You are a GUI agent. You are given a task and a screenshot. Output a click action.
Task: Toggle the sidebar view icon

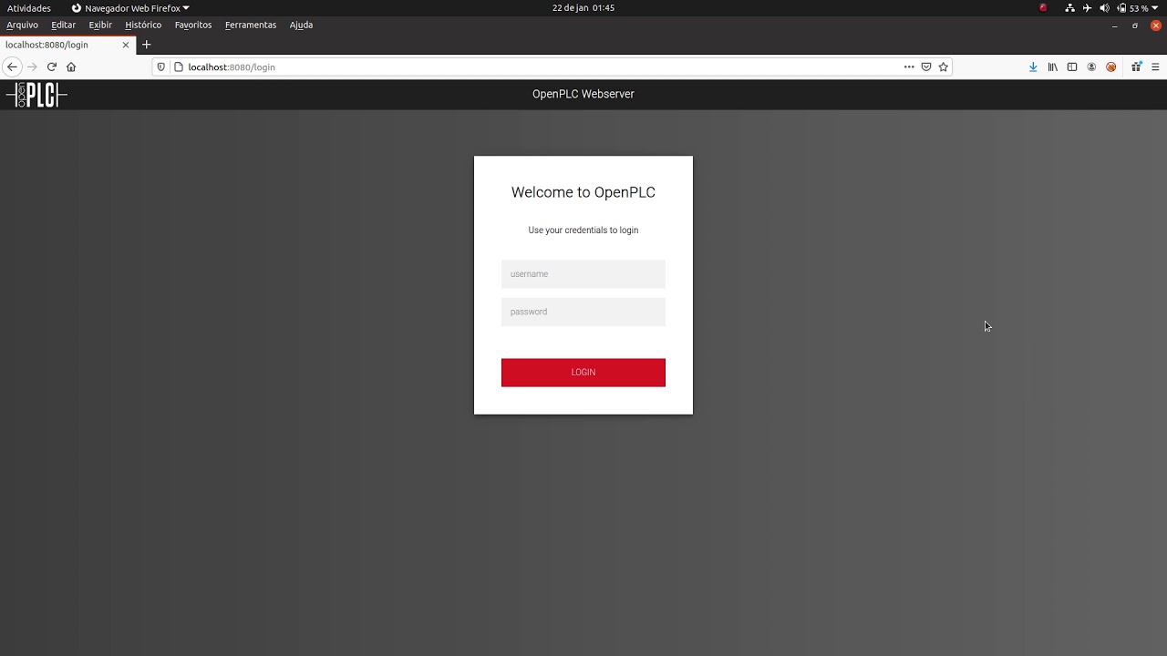coord(1072,67)
